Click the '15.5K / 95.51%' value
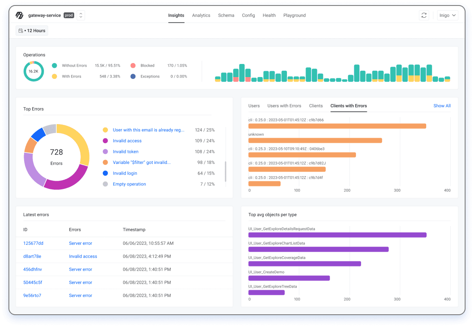The image size is (474, 327). click(107, 66)
